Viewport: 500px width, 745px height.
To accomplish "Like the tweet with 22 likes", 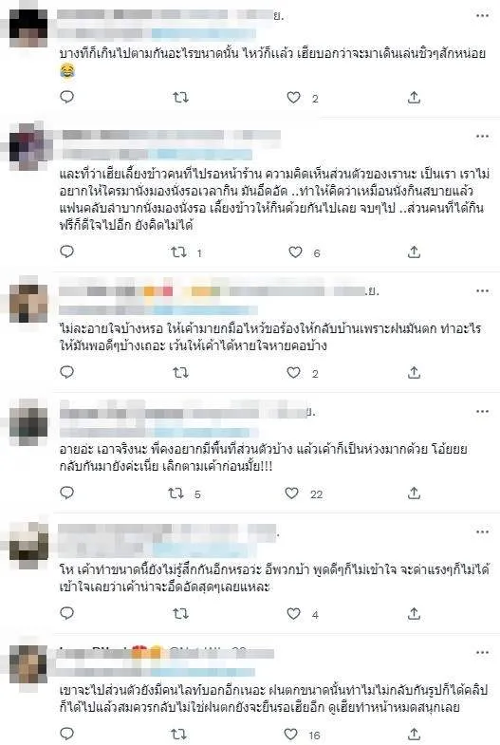I will [x=291, y=494].
